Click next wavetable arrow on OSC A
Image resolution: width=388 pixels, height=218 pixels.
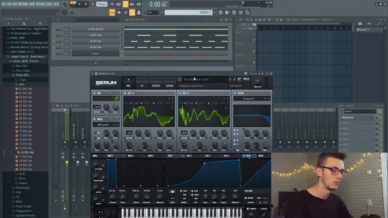[x=173, y=99]
